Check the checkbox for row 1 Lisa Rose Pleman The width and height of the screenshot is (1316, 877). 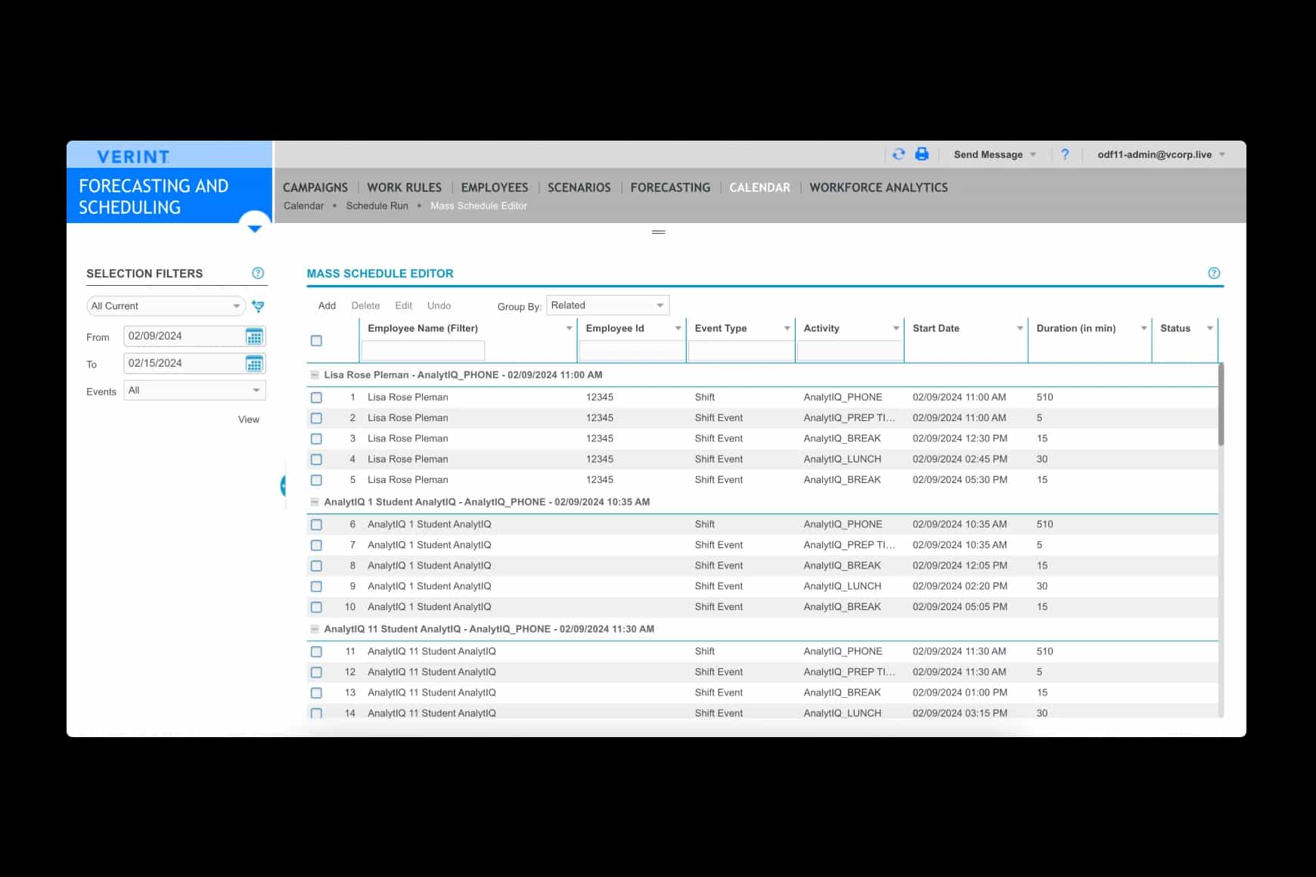[x=316, y=396]
